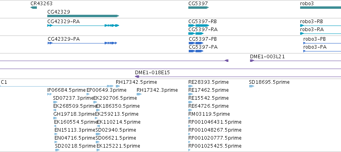The image size is (341, 152).
Task: Click the DME1-003L21 clone start marker
Action: [252, 61]
